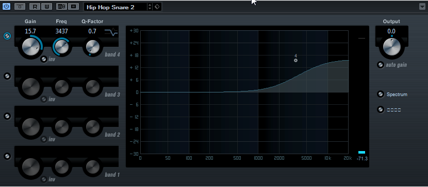Click the band 4 Freq value 3437
428x187 pixels.
coord(62,31)
